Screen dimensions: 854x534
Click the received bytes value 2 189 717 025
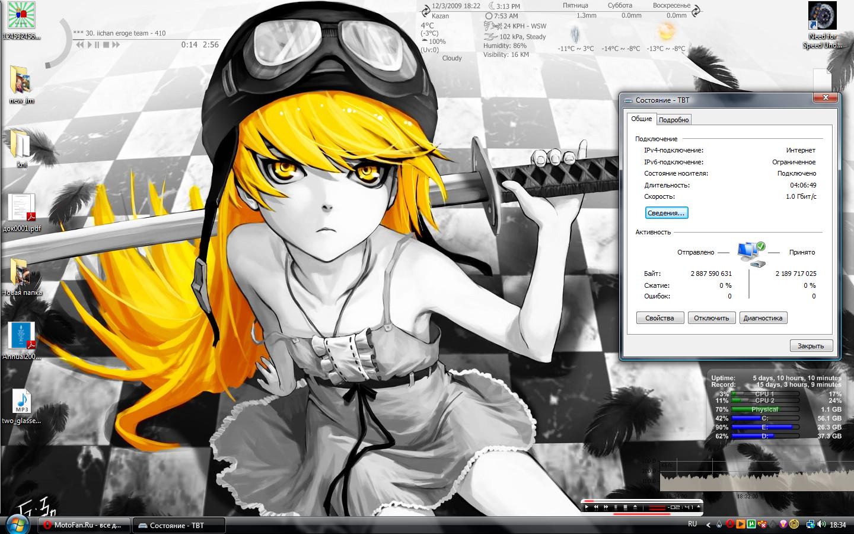tap(796, 274)
